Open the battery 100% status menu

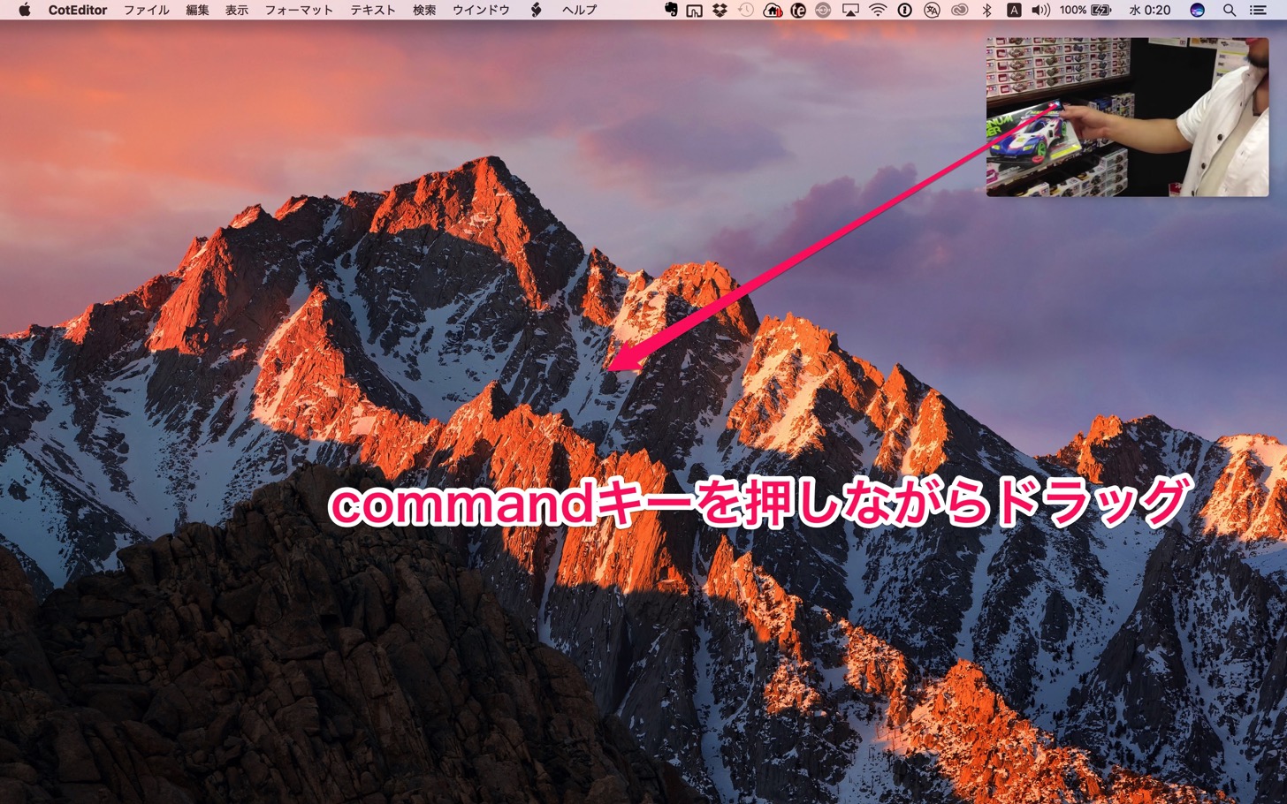pos(1085,11)
